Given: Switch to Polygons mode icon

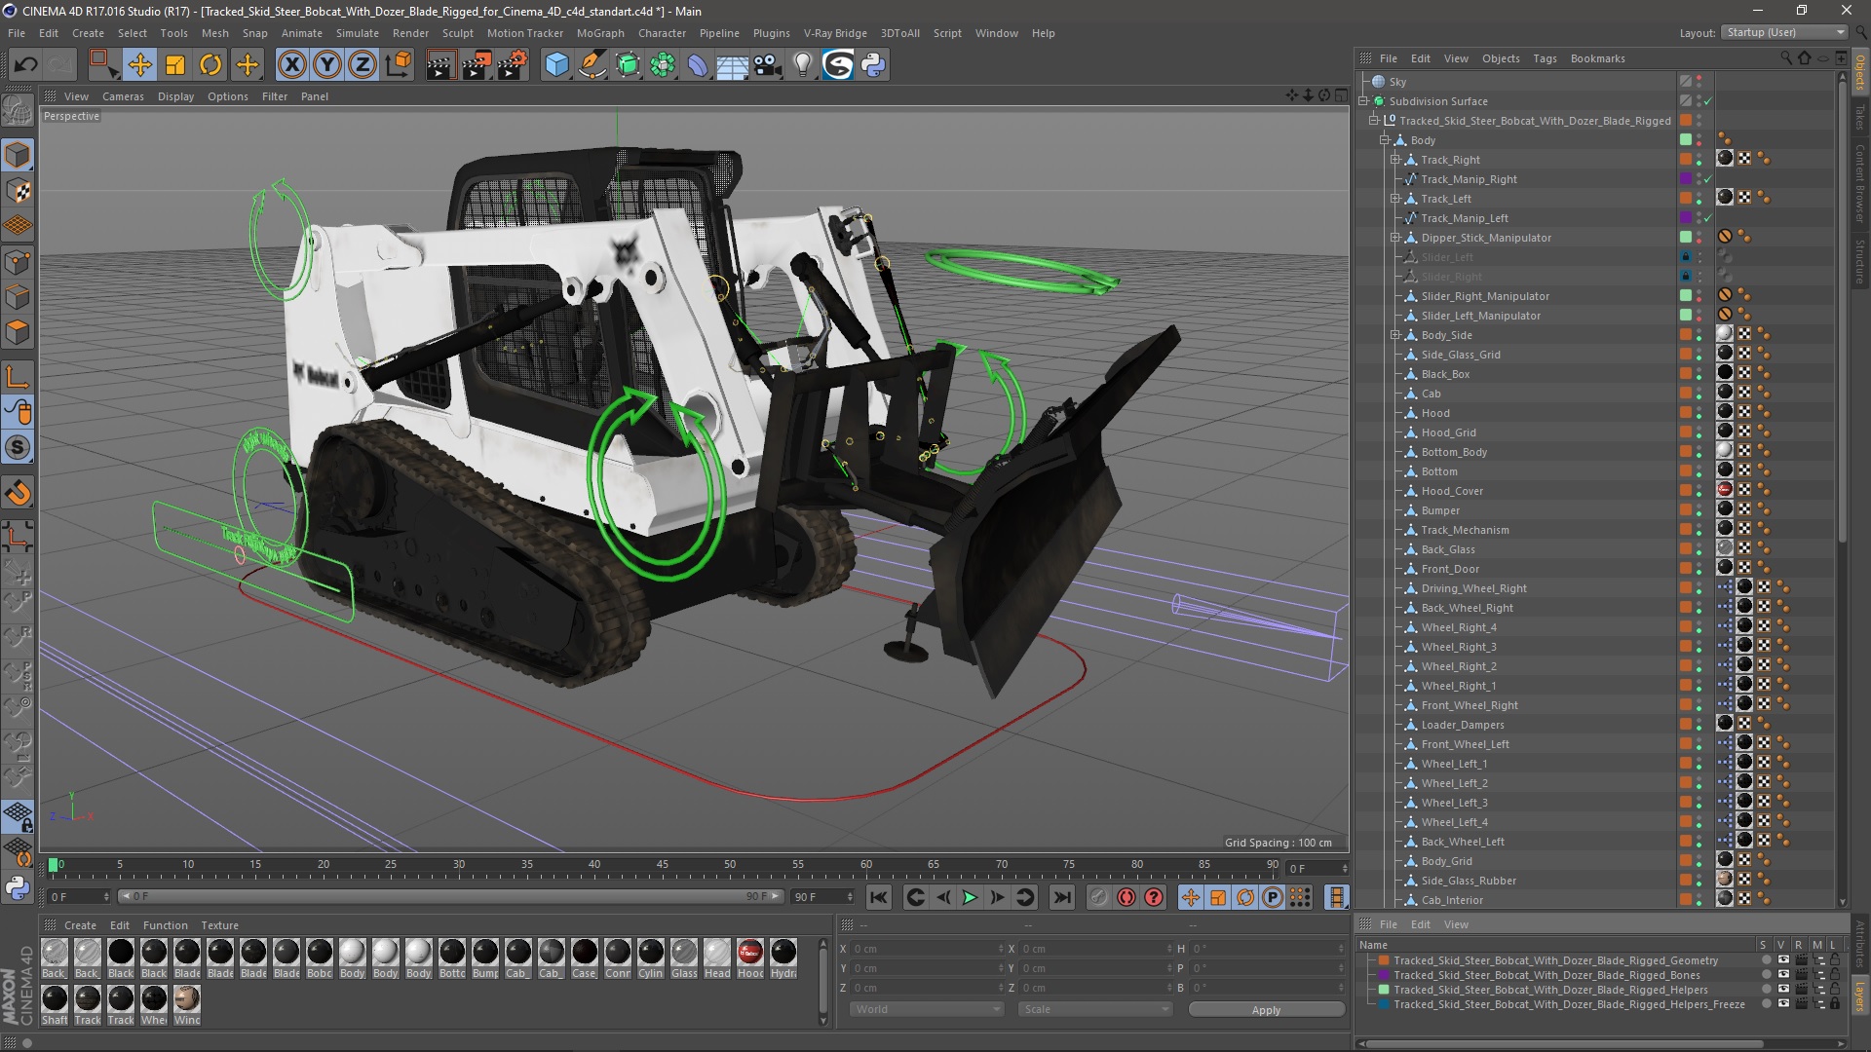Looking at the screenshot, I should (18, 332).
